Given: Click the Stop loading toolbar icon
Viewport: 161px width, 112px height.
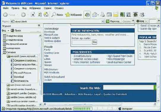Looking at the screenshot, I should [x=33, y=15].
